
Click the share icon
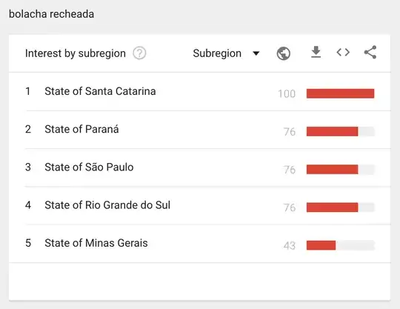coord(370,53)
